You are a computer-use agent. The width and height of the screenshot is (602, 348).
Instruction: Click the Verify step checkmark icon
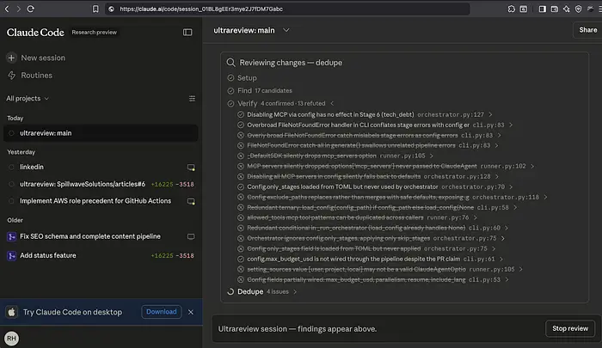(230, 104)
